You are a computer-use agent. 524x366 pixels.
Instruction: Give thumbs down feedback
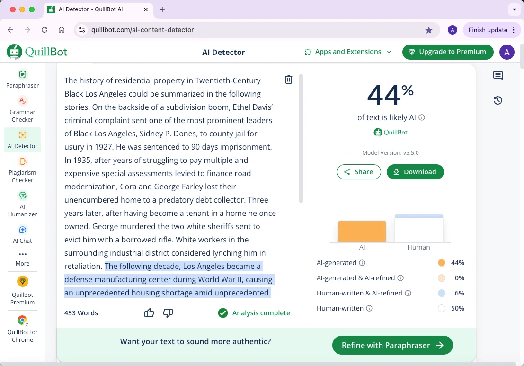click(x=168, y=313)
